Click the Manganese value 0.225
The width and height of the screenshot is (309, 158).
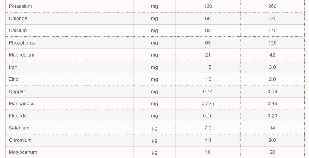tap(208, 104)
